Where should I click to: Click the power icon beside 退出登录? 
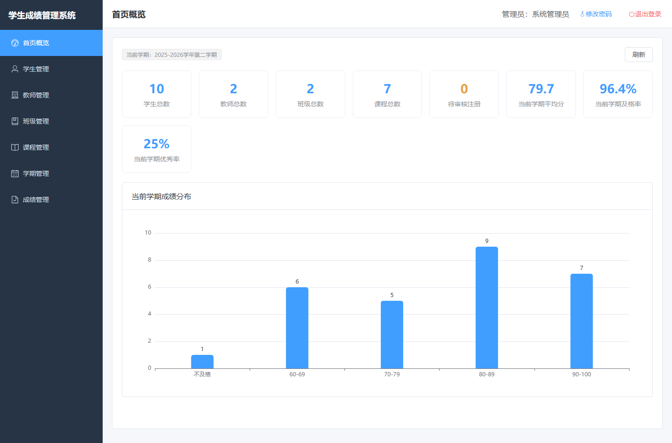coord(632,14)
